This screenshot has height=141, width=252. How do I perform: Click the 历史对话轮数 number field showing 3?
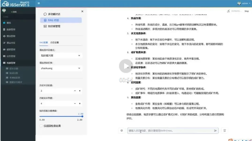point(56,91)
